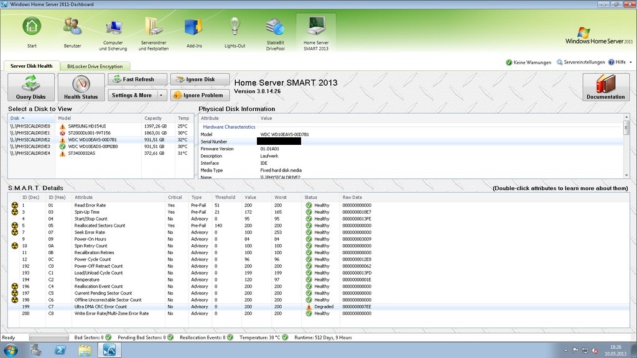The height and width of the screenshot is (358, 637).
Task: Open Windows Start orb on taskbar
Action: 11,350
